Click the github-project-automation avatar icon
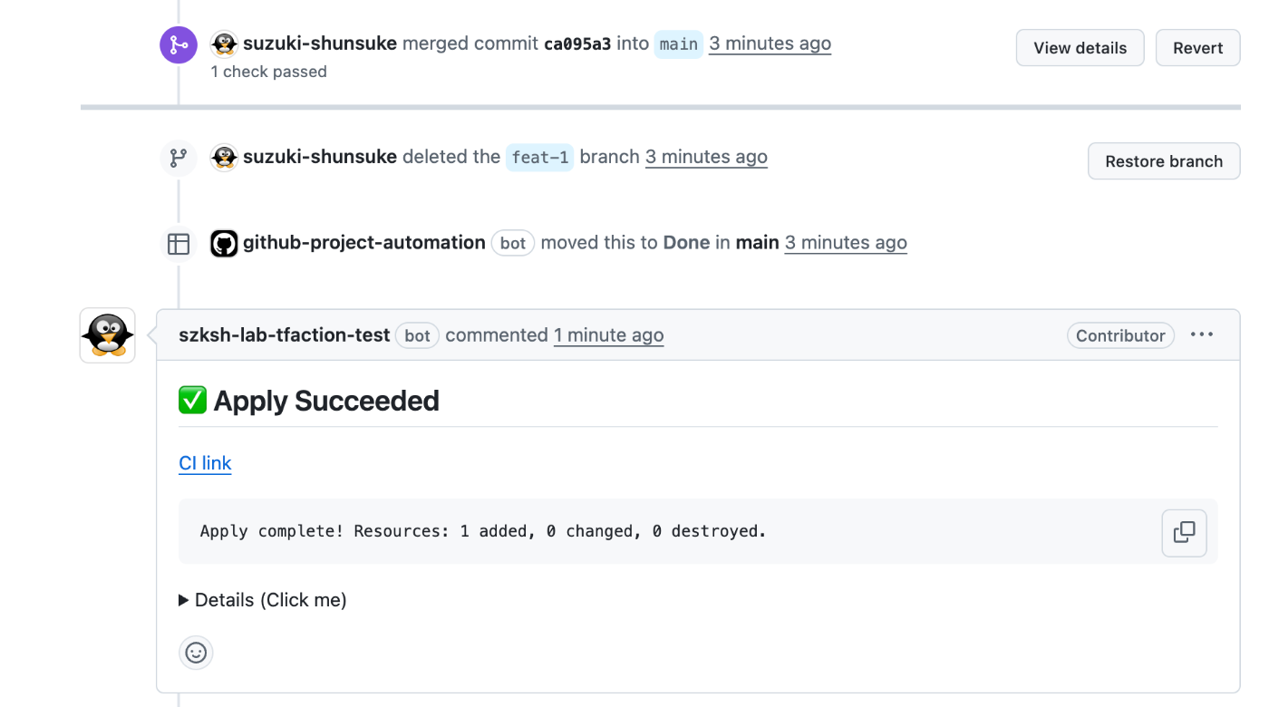 [224, 243]
